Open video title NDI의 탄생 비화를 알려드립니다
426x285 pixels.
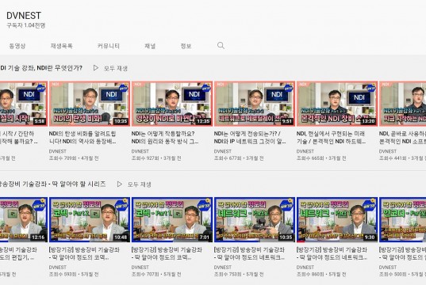83,138
